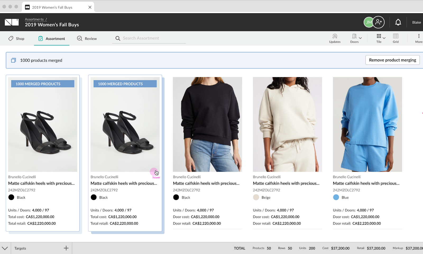Viewport: 423px width, 254px height.
Task: Click the Assortments breadcrumb link
Action: (x=34, y=19)
